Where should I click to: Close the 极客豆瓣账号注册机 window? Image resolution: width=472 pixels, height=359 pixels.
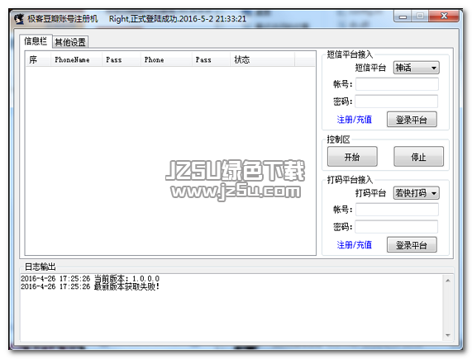pyautogui.click(x=444, y=16)
